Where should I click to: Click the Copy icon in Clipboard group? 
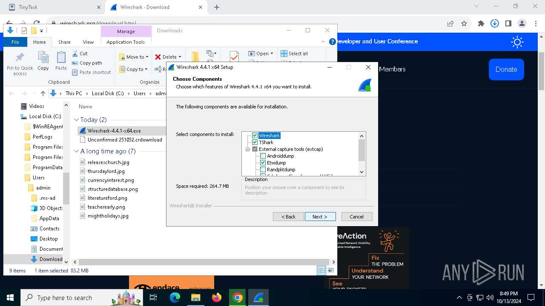(43, 57)
